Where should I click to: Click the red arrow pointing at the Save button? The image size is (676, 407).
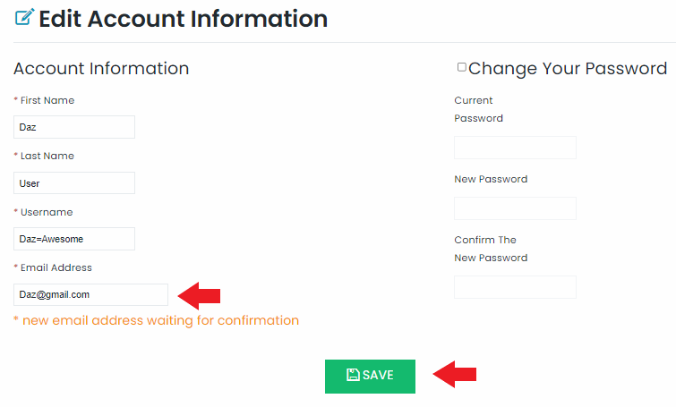pyautogui.click(x=455, y=374)
